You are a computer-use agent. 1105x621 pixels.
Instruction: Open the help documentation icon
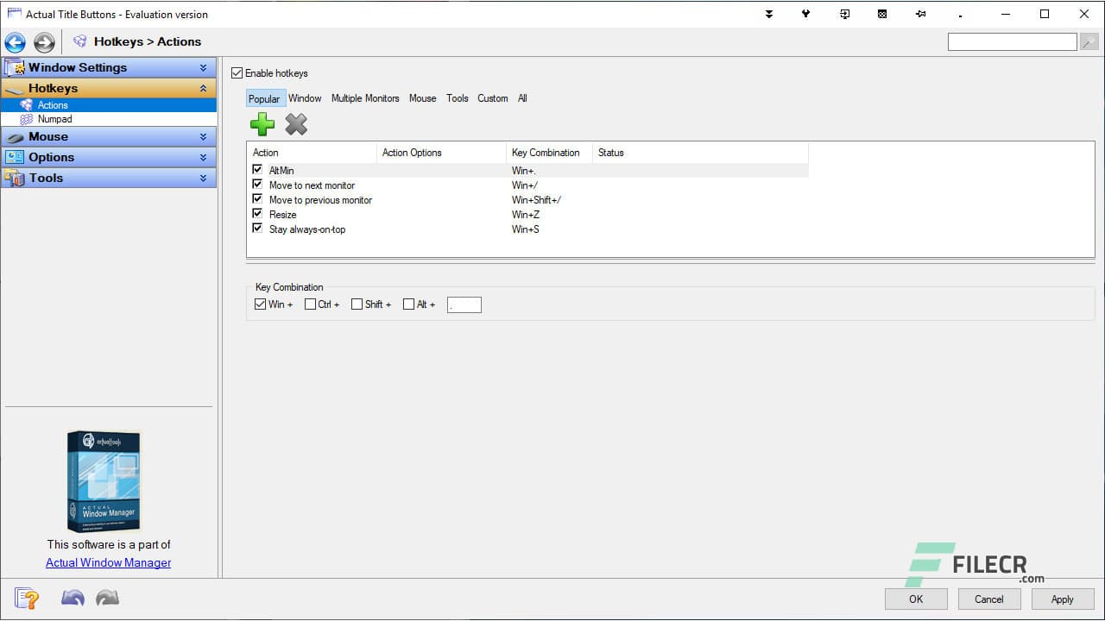point(26,598)
